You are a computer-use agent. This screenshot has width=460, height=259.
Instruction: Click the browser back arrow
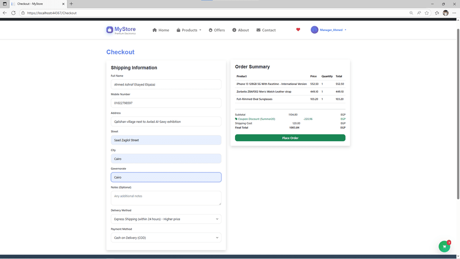pyautogui.click(x=5, y=13)
